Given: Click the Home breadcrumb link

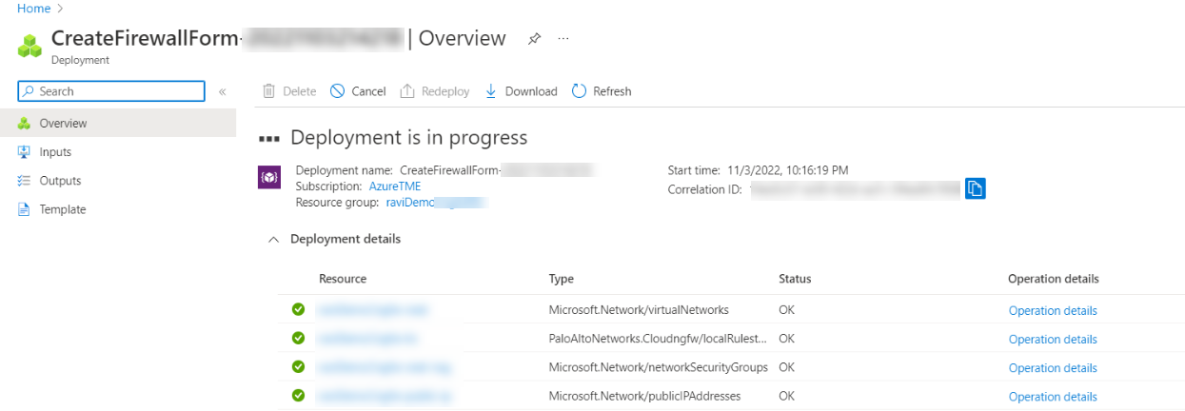Looking at the screenshot, I should pos(33,9).
